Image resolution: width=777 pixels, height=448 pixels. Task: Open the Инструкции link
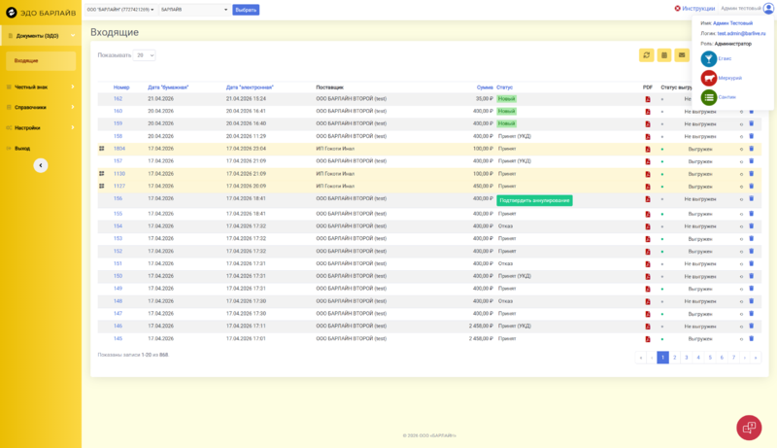tap(694, 9)
